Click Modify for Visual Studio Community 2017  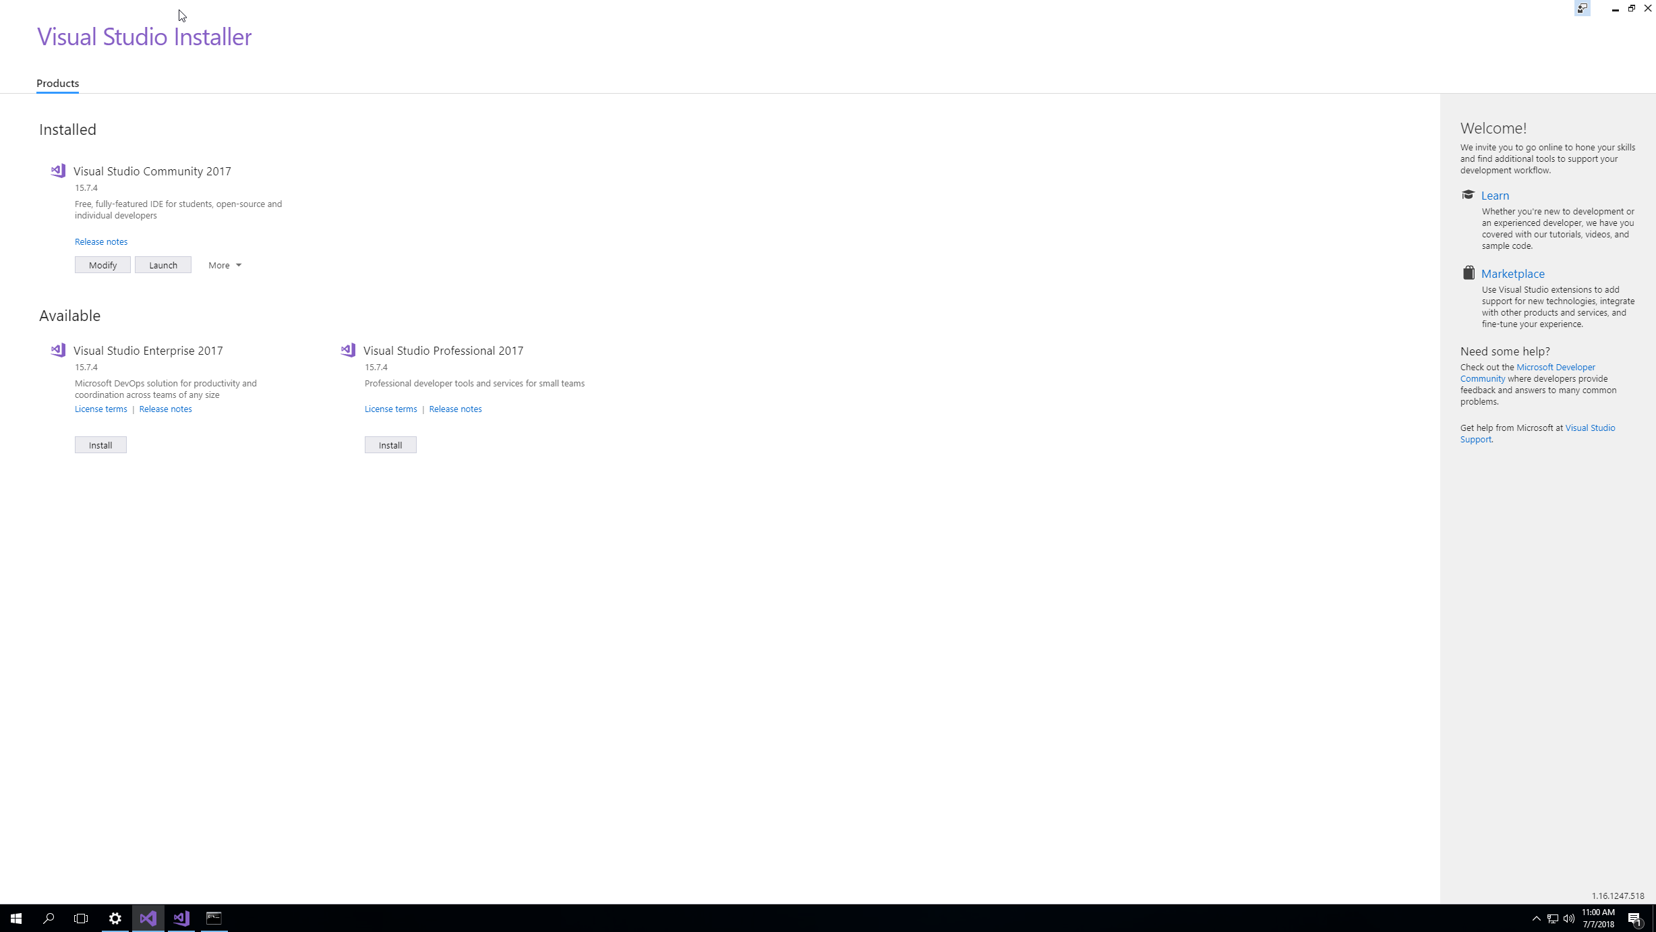pyautogui.click(x=102, y=264)
